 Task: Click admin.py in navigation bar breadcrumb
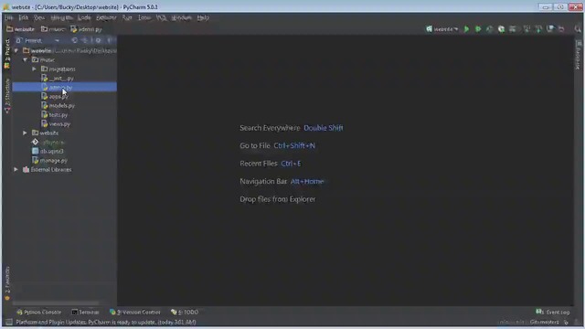point(86,29)
